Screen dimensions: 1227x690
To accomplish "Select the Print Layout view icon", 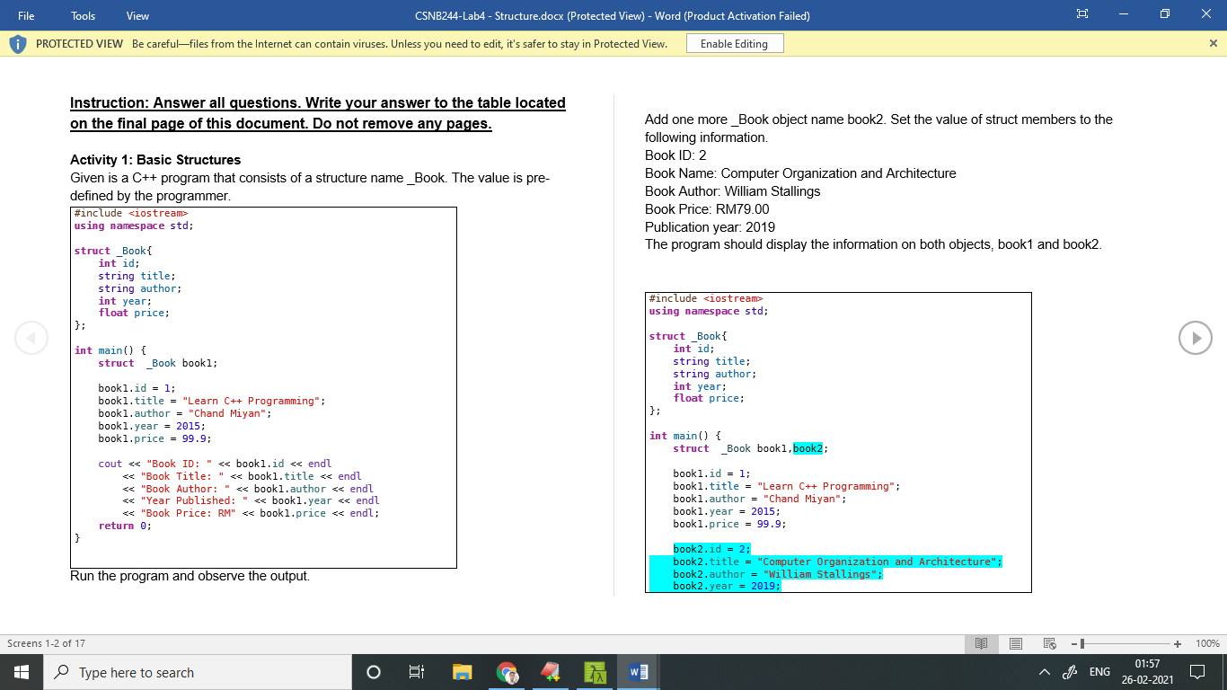I will (x=1015, y=643).
